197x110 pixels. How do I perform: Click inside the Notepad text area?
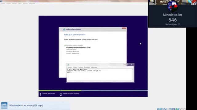pyautogui.click(x=99, y=74)
